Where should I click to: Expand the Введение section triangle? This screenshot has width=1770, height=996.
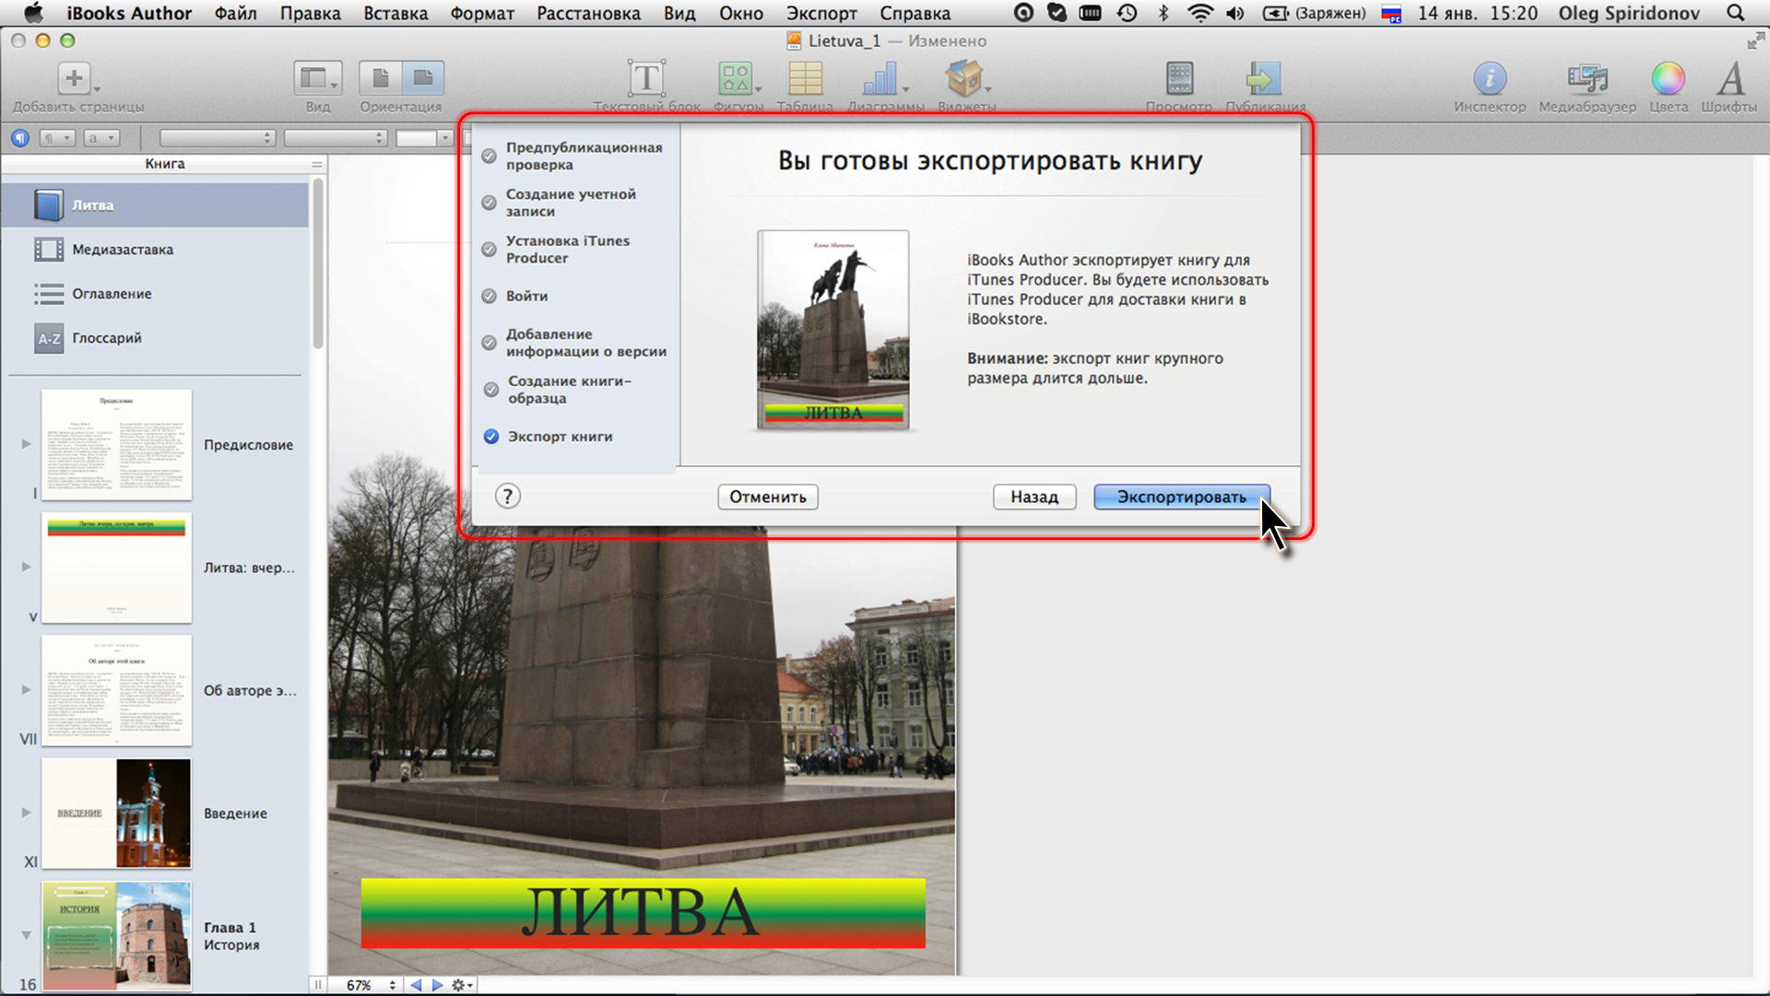tap(26, 813)
